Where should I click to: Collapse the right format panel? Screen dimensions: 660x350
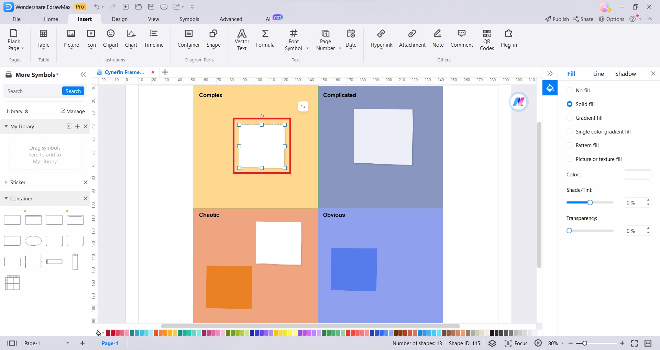pos(550,73)
